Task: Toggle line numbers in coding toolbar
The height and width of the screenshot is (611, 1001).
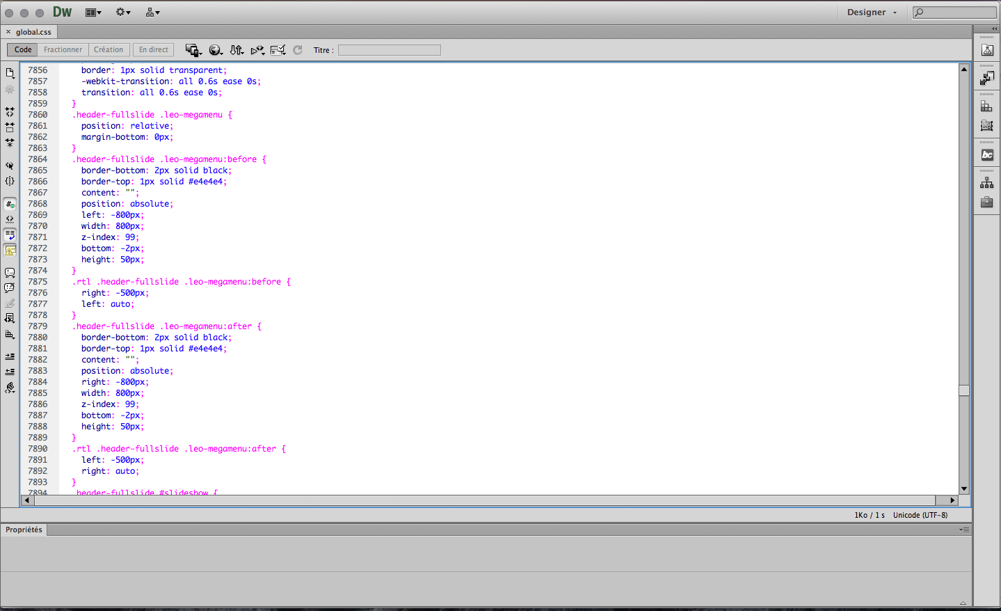Action: (x=10, y=204)
